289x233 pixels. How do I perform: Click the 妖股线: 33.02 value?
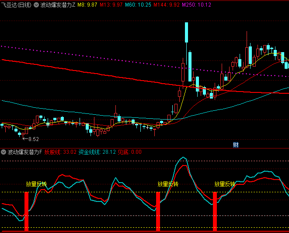pos(60,152)
